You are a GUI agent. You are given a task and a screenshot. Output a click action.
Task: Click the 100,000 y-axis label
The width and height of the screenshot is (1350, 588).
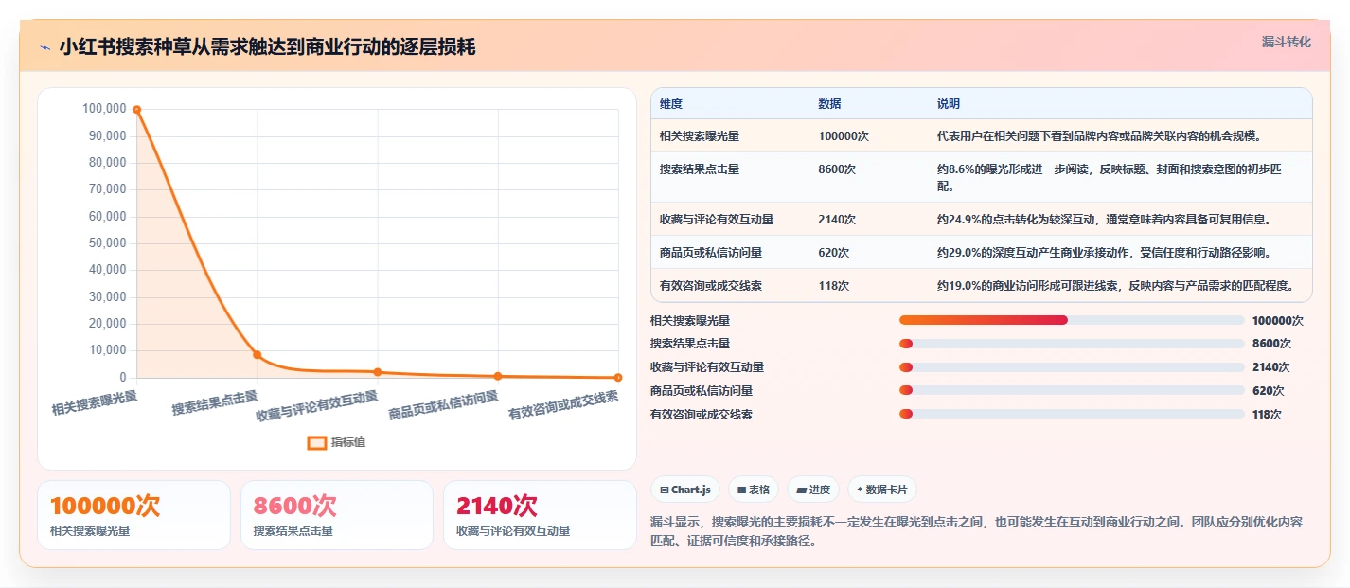tap(104, 109)
